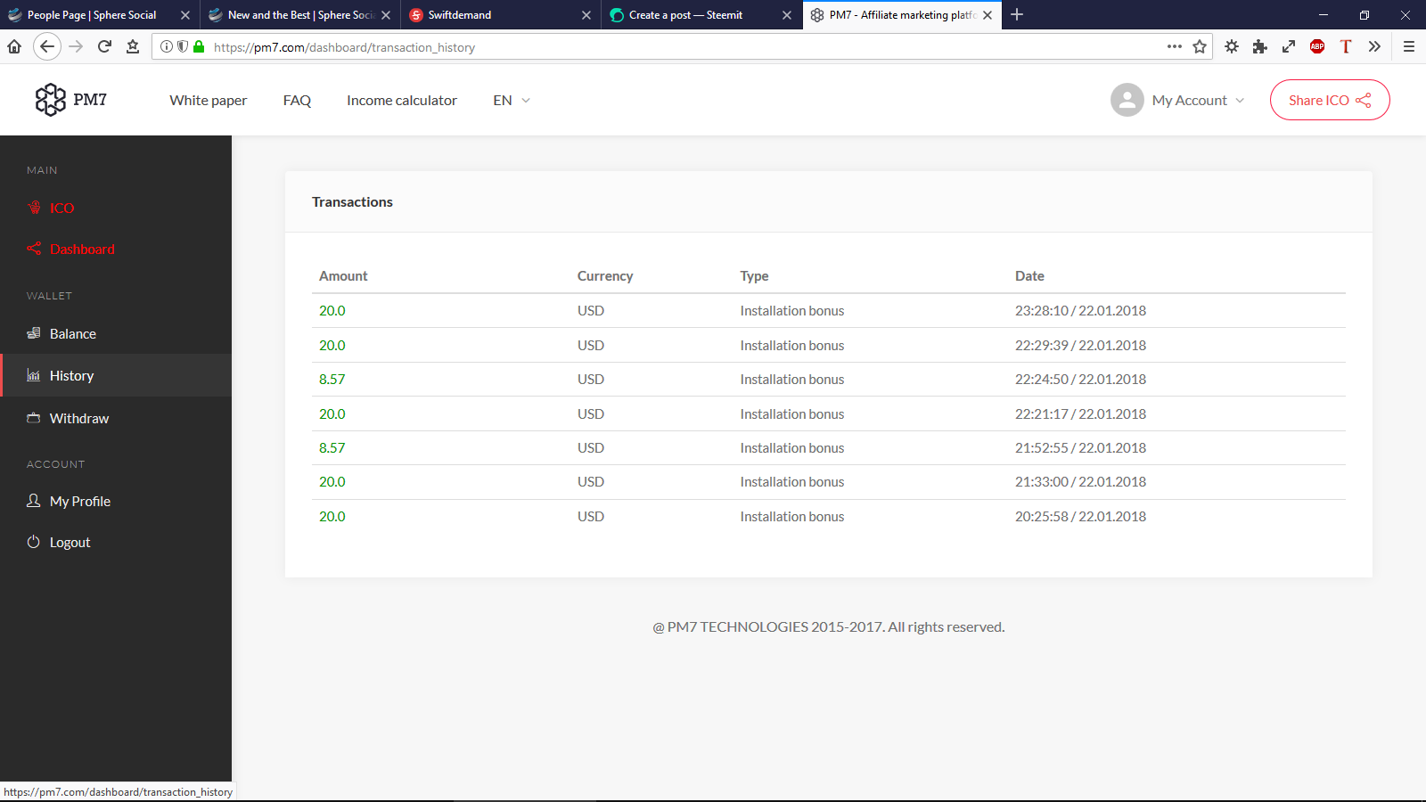The height and width of the screenshot is (802, 1426).
Task: Click the Balance coins icon under Wallet
Action: click(33, 333)
